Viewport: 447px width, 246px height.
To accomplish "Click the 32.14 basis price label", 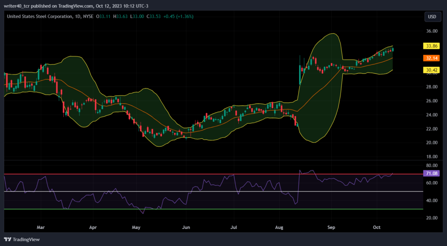I will point(431,58).
